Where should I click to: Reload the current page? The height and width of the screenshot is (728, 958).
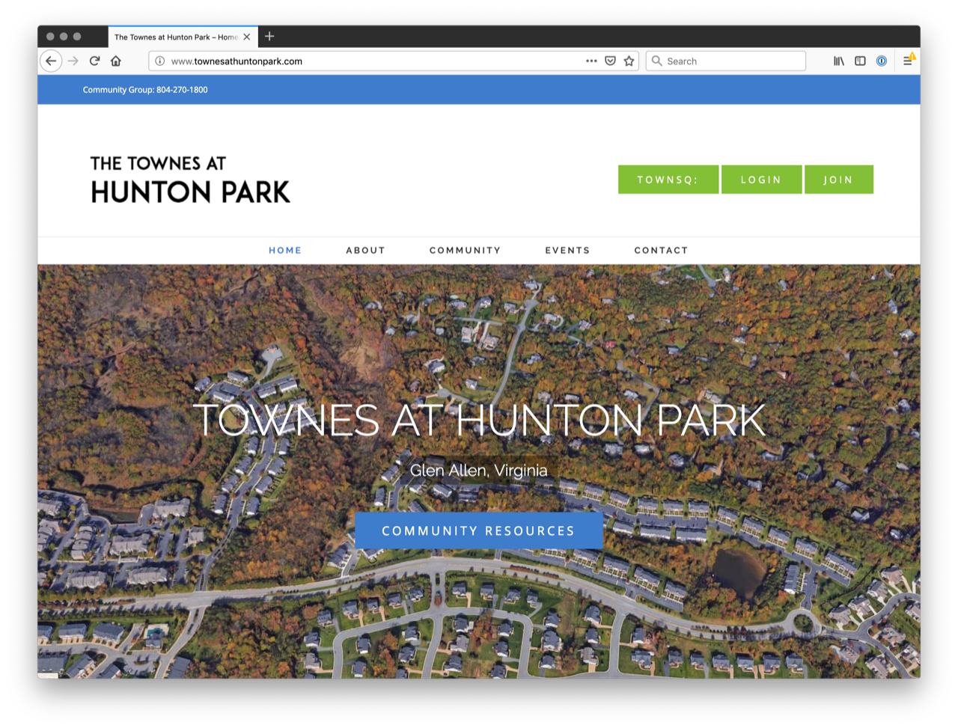[x=94, y=61]
